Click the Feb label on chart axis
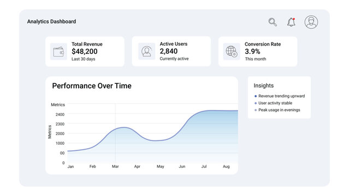Image resolution: width=349 pixels, height=196 pixels. click(93, 167)
